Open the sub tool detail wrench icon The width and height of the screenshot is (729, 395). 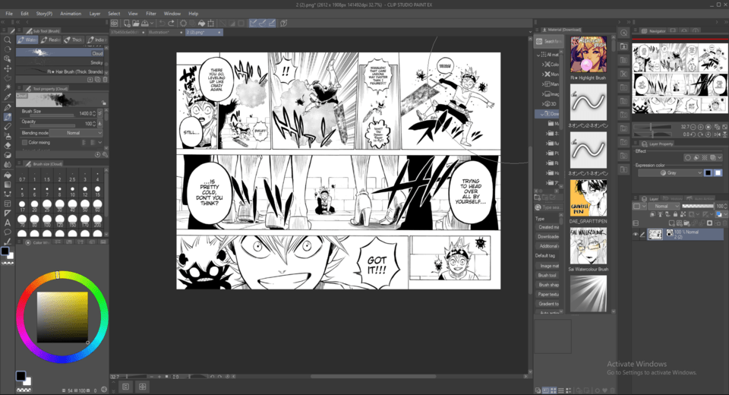coord(105,154)
